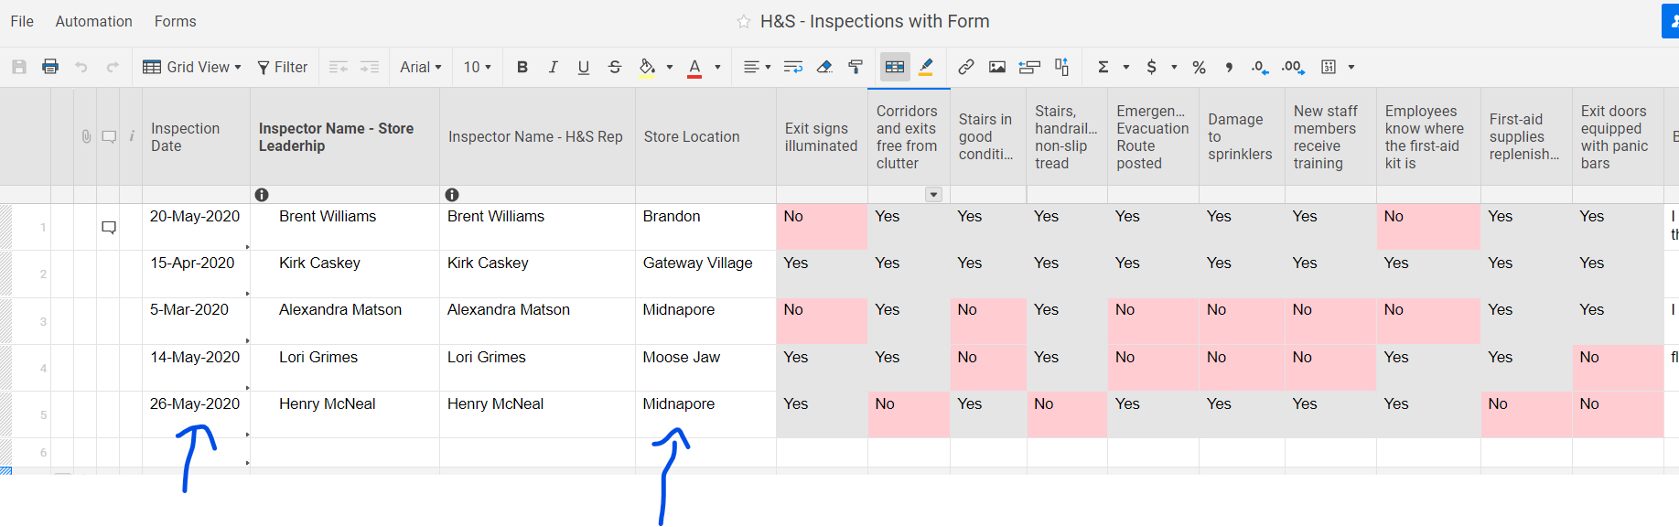Toggle the conditional formatting grid button
Image resolution: width=1679 pixels, height=527 pixels.
[x=895, y=67]
